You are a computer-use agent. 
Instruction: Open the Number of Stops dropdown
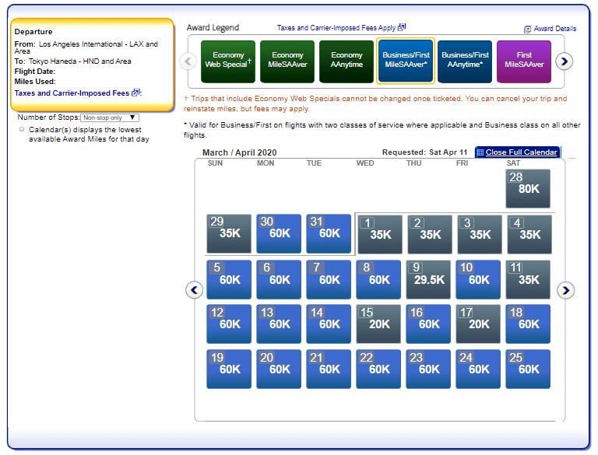(110, 117)
